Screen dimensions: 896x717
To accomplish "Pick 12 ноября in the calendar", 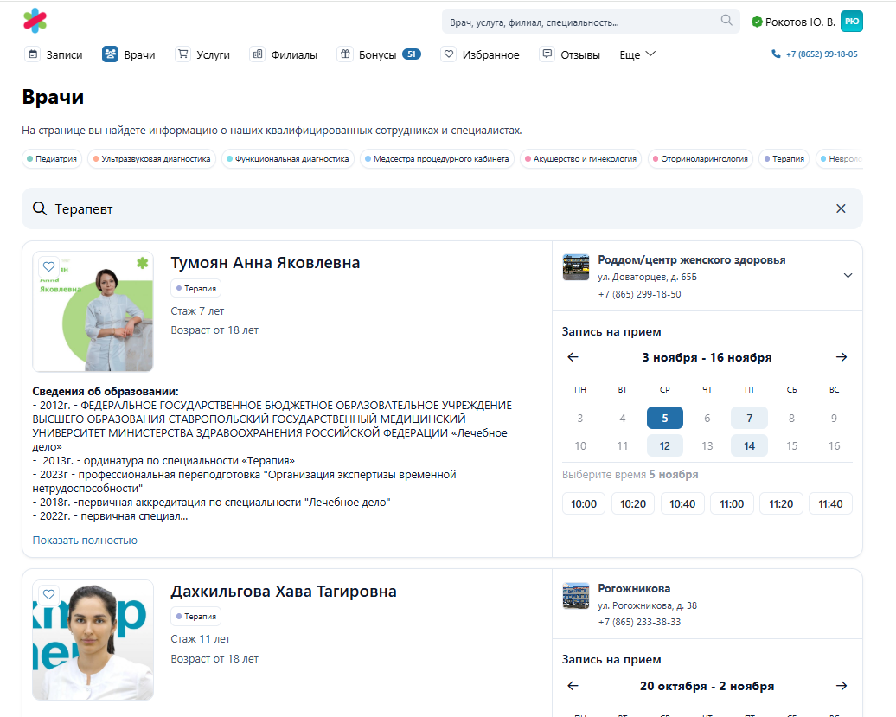I will (x=664, y=445).
